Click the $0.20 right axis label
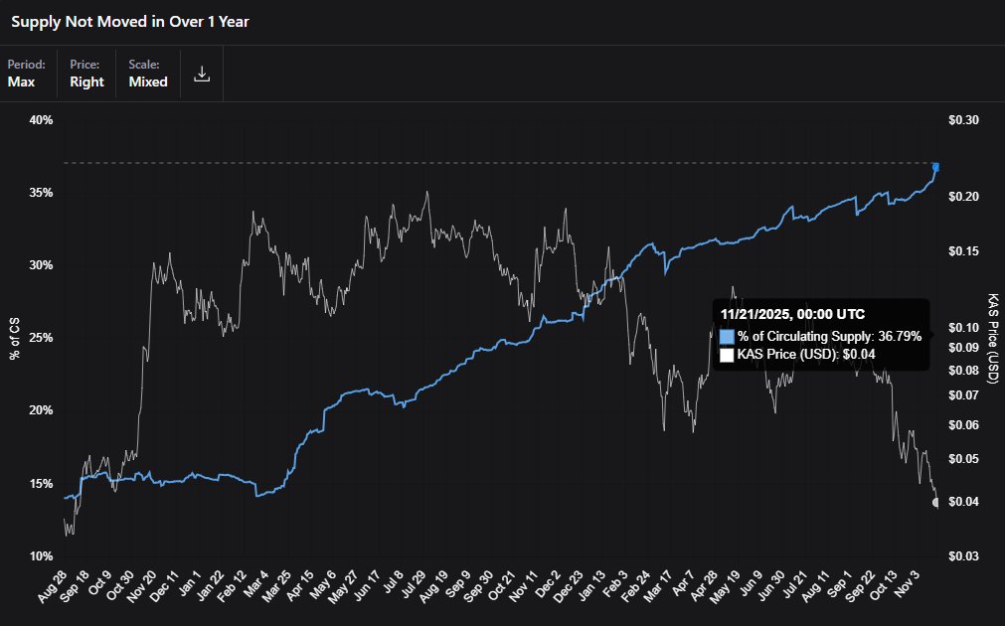The image size is (1005, 626). [963, 196]
